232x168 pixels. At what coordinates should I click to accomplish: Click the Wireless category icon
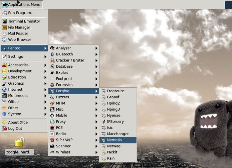(x=52, y=152)
